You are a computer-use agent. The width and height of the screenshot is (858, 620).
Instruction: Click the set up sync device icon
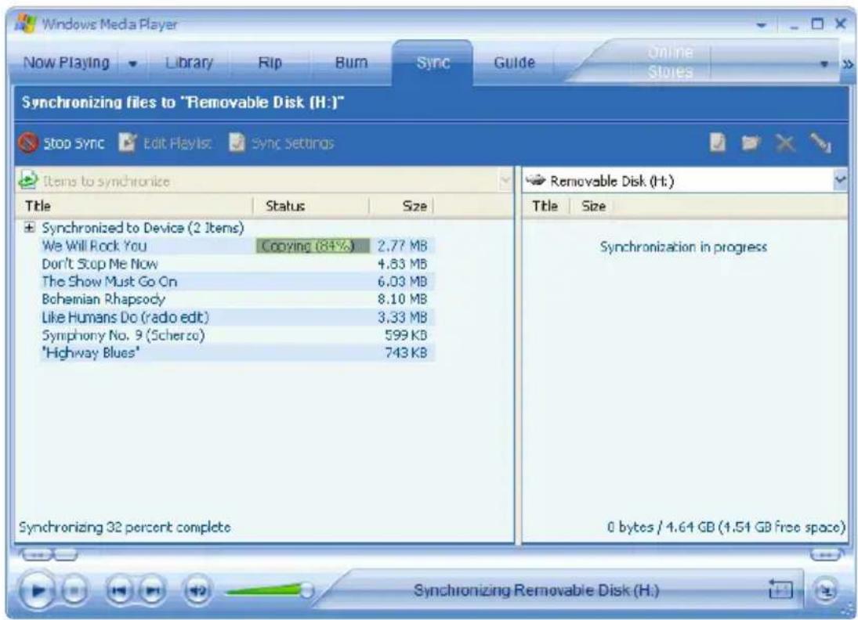820,143
